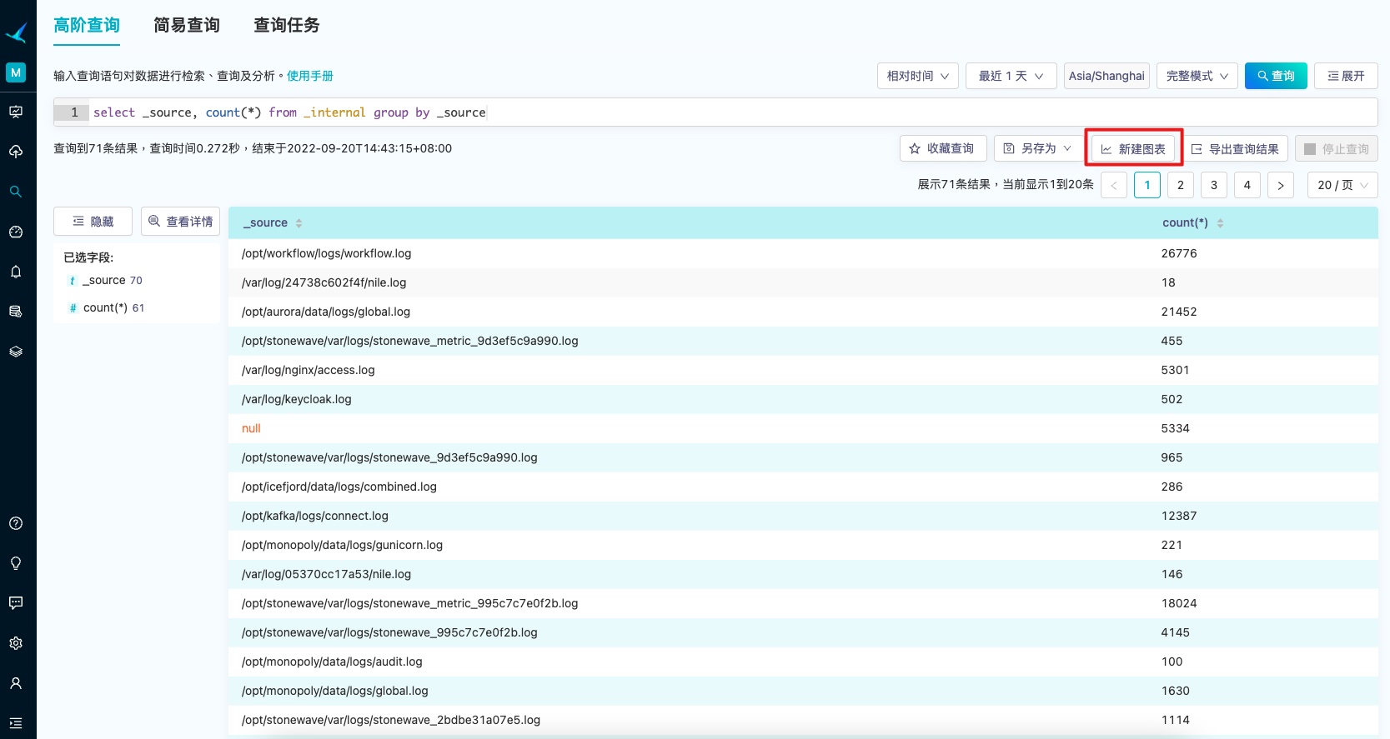Viewport: 1390px width, 739px height.
Task: Select the search magnifier sidebar icon
Action: click(x=16, y=192)
